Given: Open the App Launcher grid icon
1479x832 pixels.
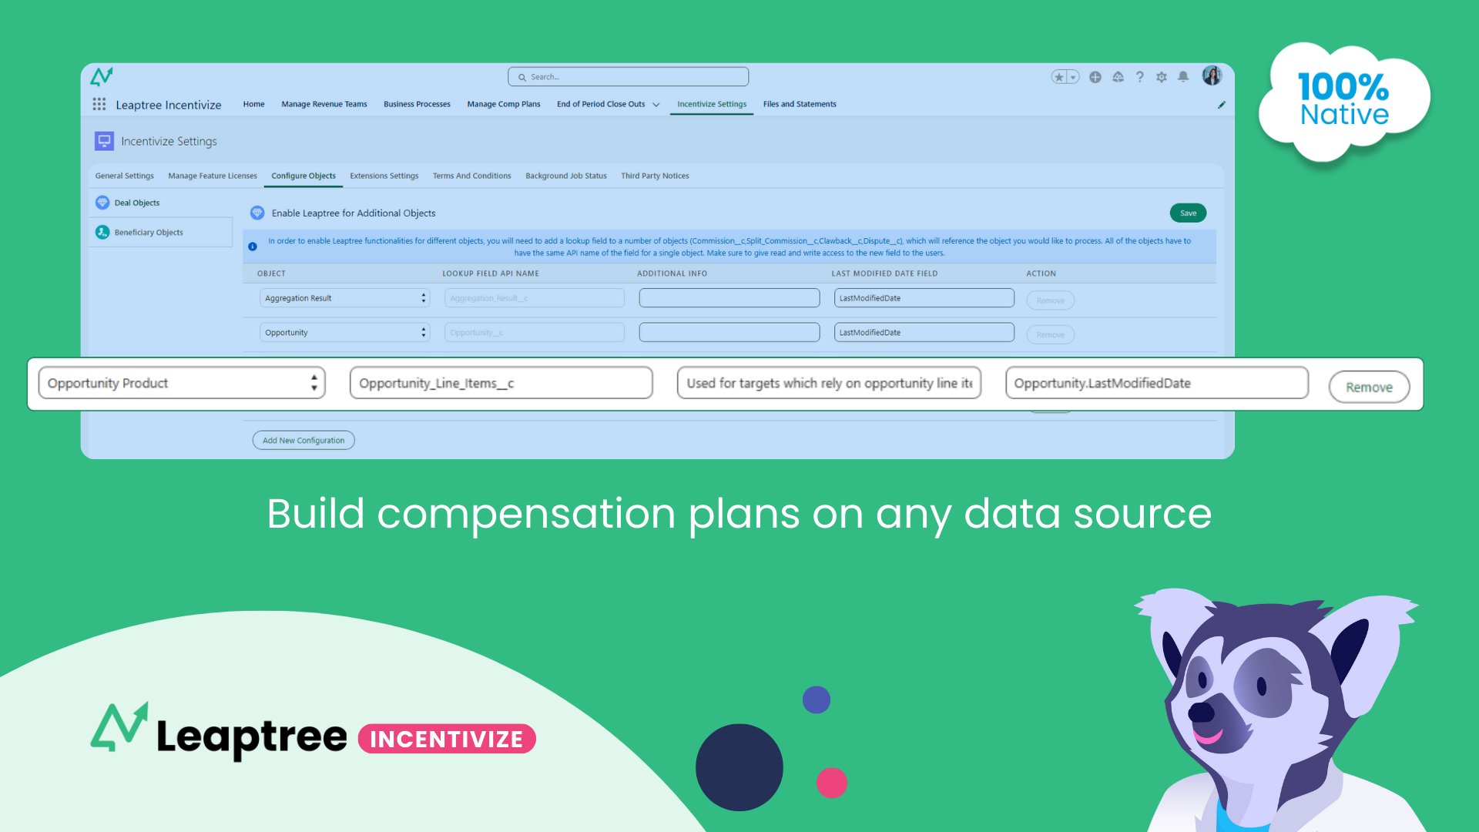Looking at the screenshot, I should (99, 104).
